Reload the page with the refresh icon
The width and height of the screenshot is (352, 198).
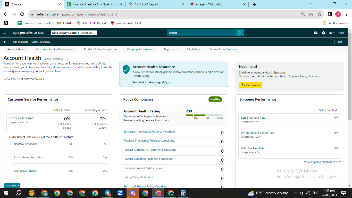(22, 14)
